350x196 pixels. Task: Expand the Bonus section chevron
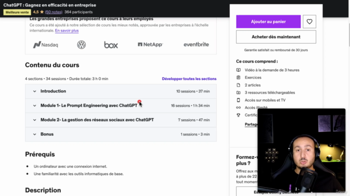point(34,134)
